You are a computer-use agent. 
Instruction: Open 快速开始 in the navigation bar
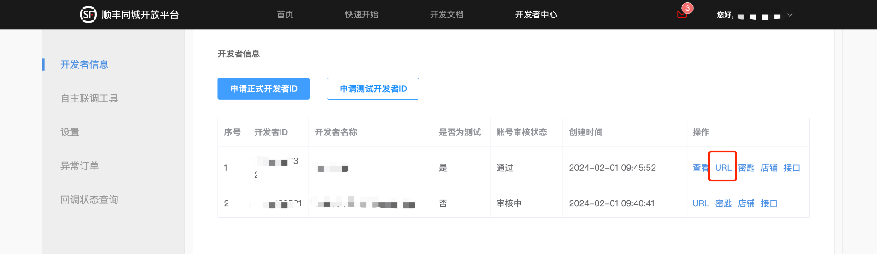(x=362, y=15)
